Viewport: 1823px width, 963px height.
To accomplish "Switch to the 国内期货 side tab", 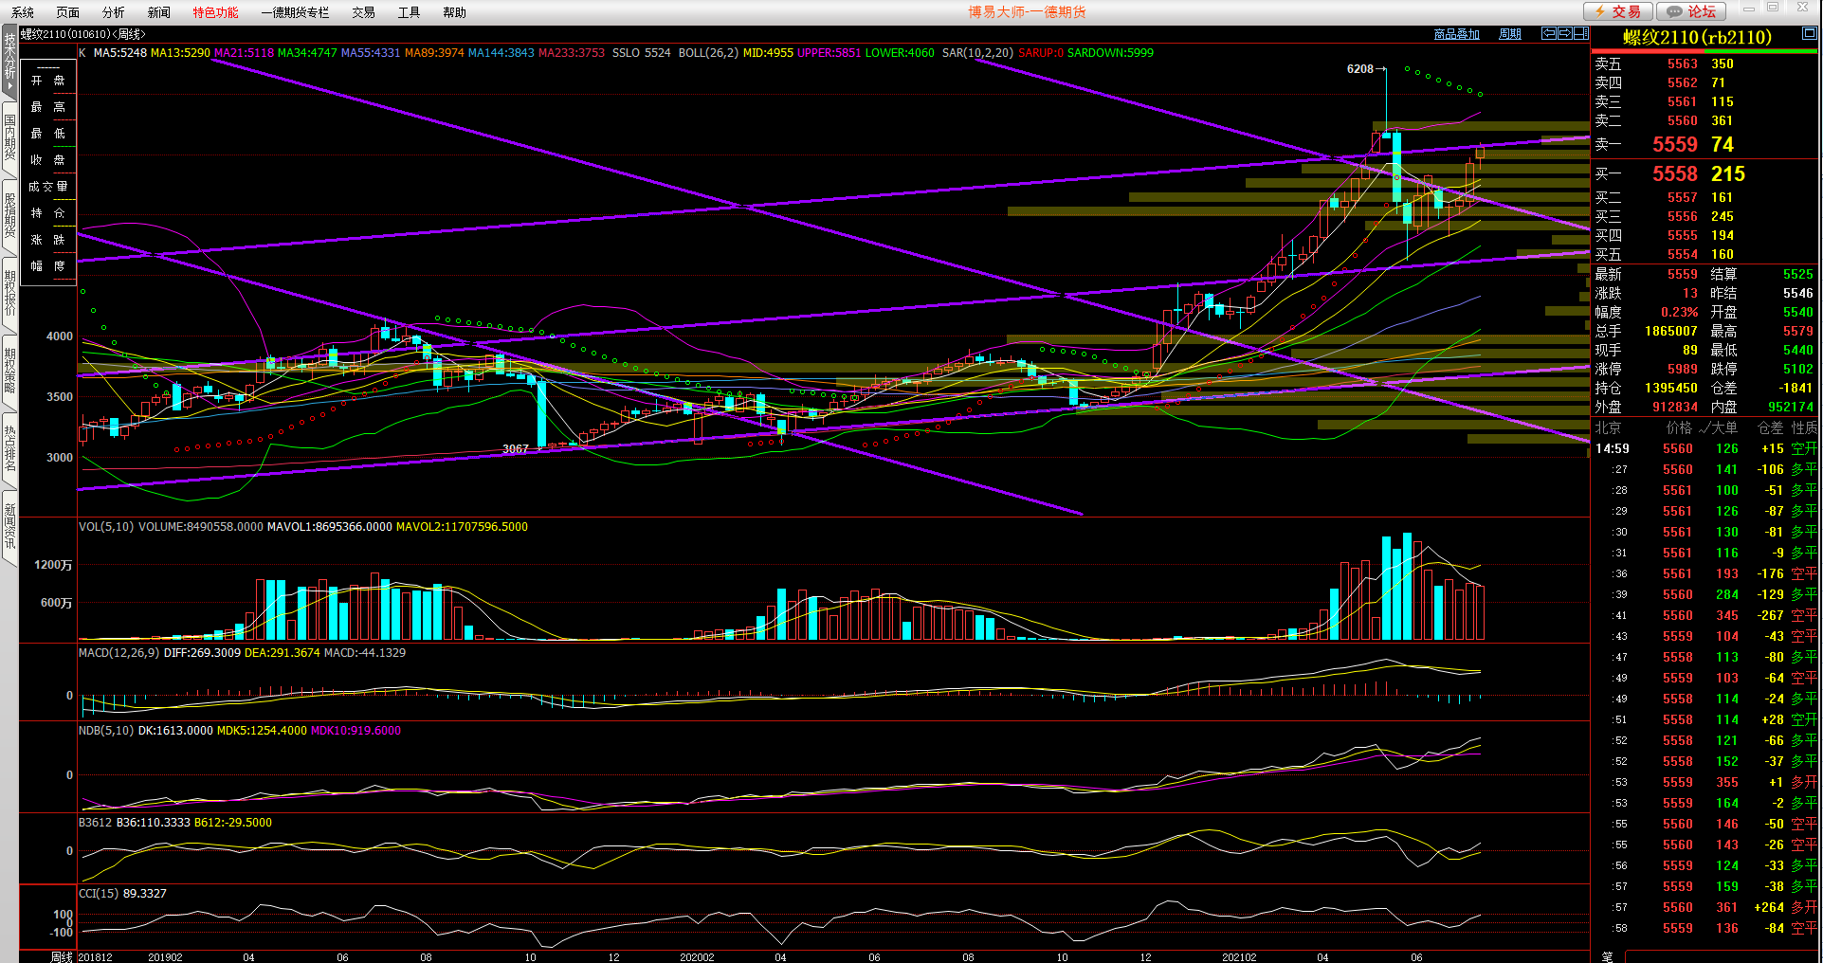I will point(9,136).
